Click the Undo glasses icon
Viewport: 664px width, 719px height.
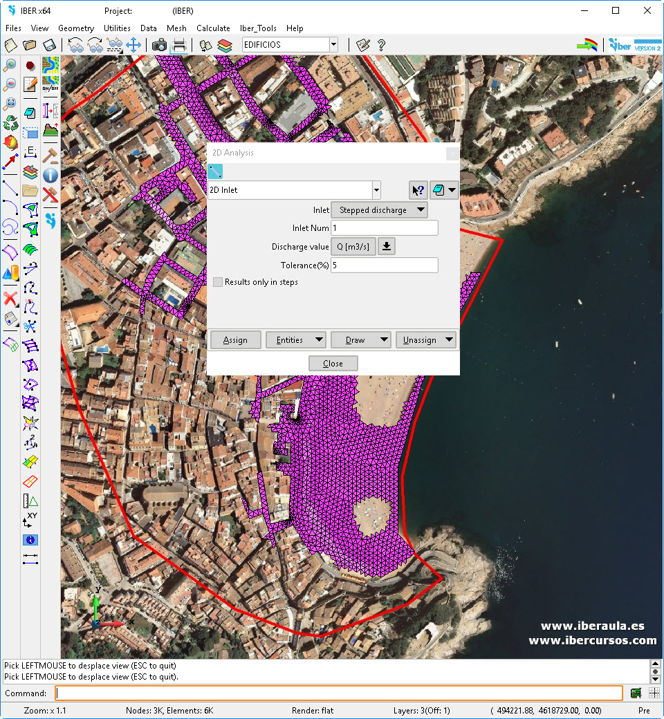tap(75, 45)
